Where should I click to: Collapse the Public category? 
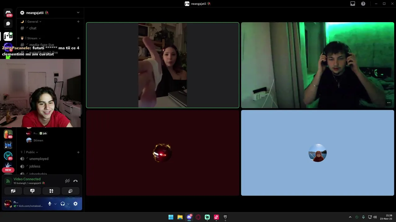32,152
